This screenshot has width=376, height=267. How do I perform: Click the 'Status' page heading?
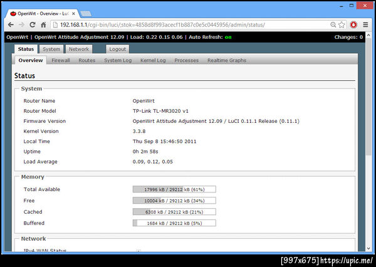[24, 76]
